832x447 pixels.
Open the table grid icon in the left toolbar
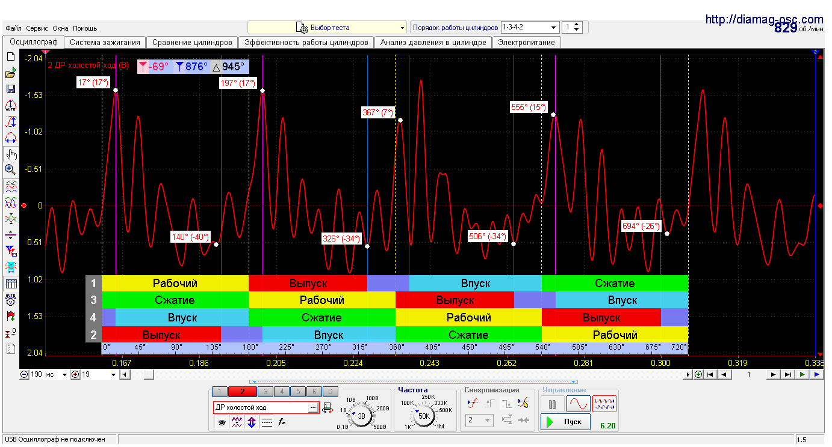click(10, 284)
